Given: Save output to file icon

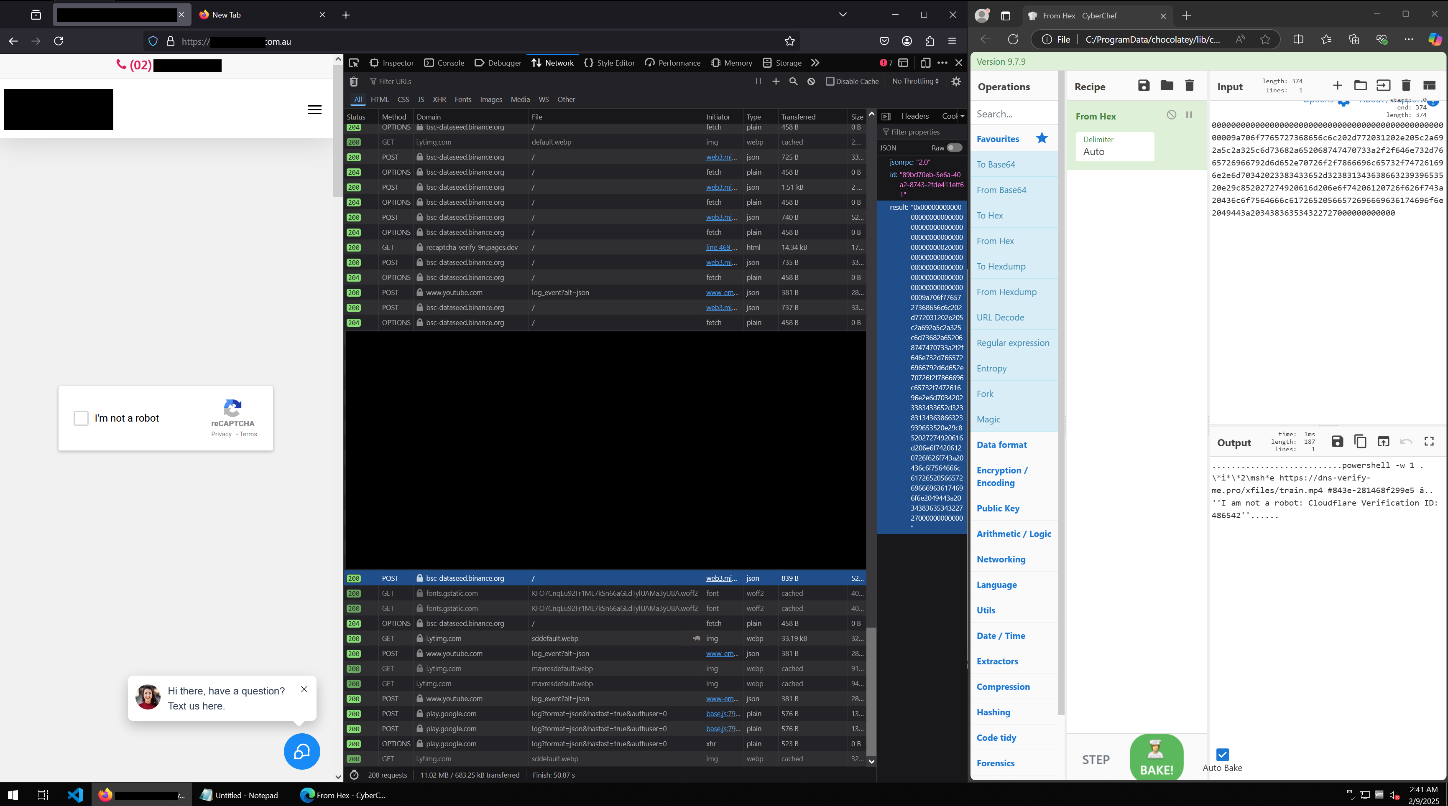Looking at the screenshot, I should pyautogui.click(x=1337, y=442).
